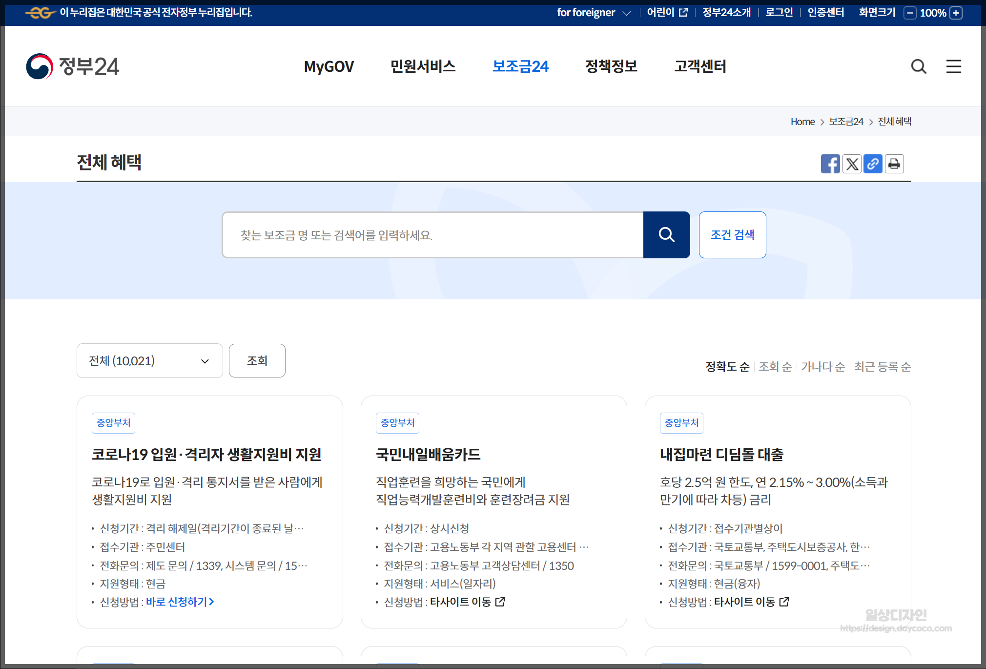The image size is (986, 669).
Task: Sort results by 최근 등록 순
Action: tap(883, 367)
